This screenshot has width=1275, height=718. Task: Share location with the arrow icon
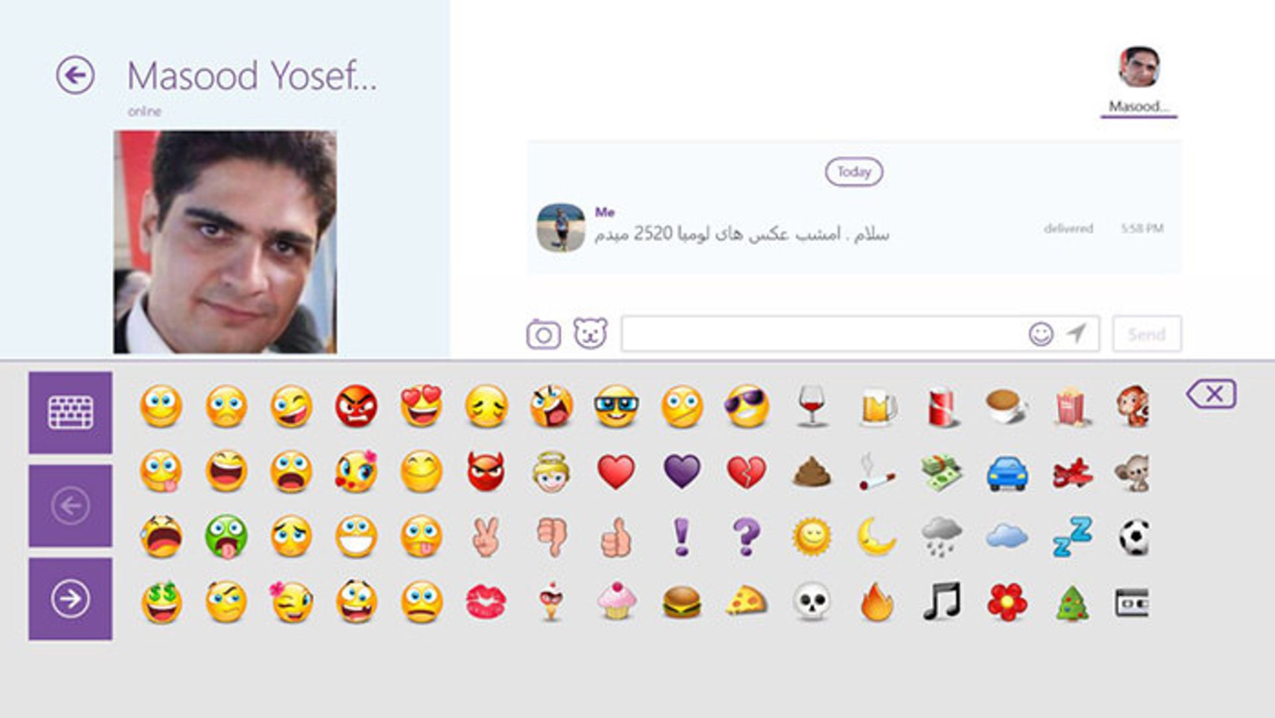pyautogui.click(x=1076, y=333)
